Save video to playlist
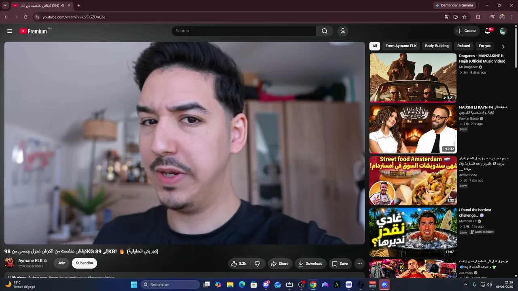 point(340,264)
